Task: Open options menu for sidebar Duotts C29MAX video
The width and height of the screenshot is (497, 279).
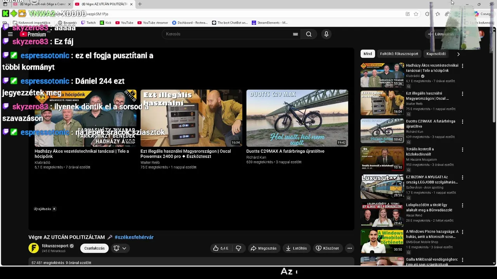Action: (x=462, y=122)
